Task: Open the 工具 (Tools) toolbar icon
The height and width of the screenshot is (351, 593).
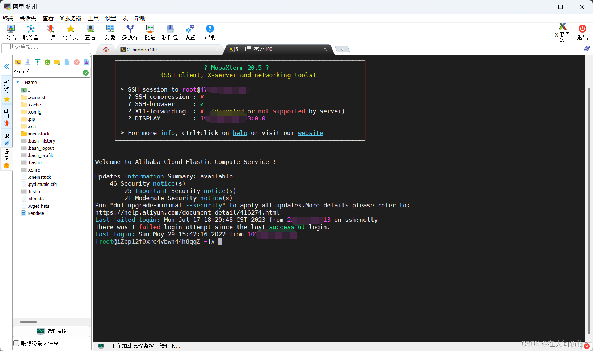Action: [51, 32]
